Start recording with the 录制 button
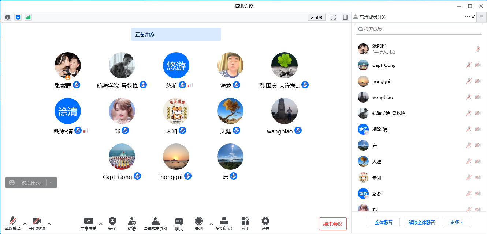Screen dimensions: 487x234 click(199, 223)
